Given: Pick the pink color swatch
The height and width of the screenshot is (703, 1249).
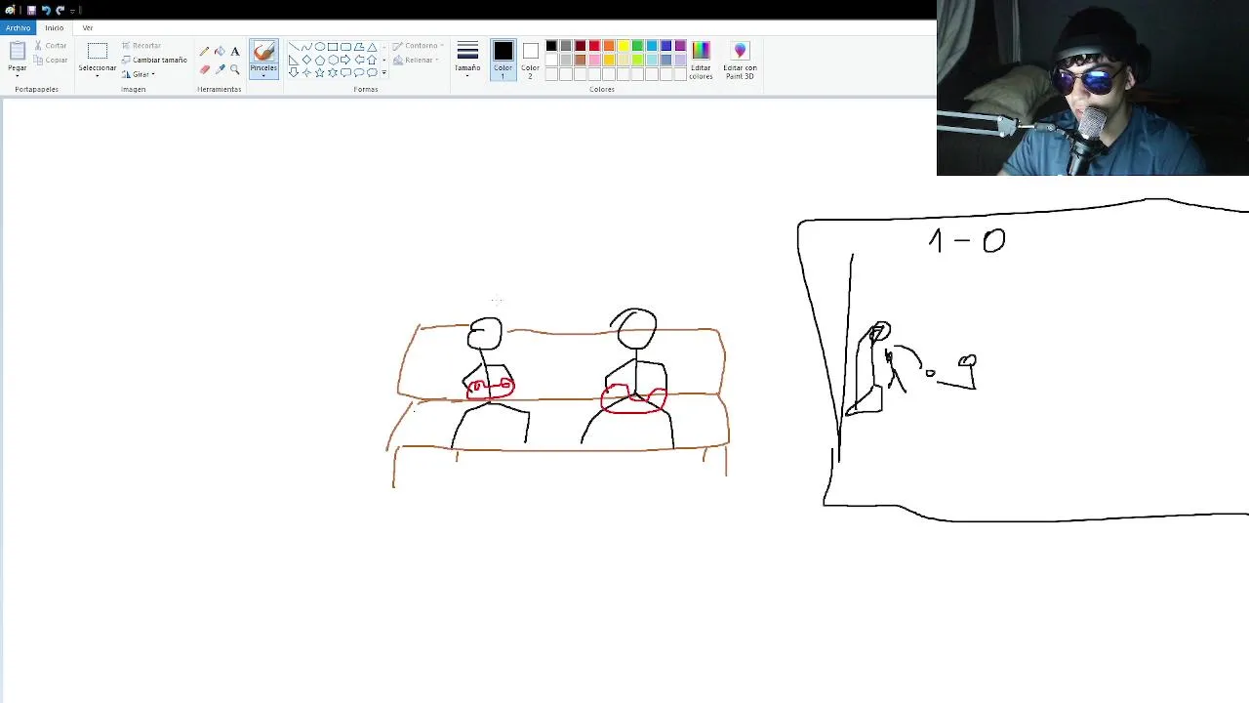Looking at the screenshot, I should [594, 60].
